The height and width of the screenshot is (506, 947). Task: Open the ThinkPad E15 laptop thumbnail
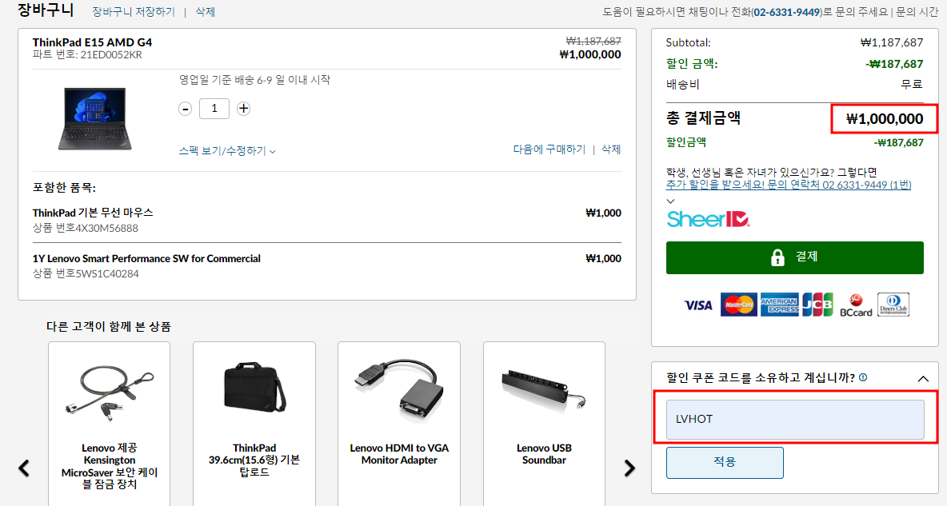click(x=95, y=118)
